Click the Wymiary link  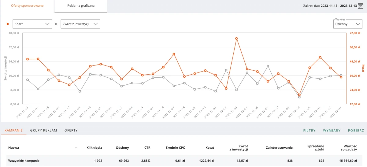tap(332, 130)
